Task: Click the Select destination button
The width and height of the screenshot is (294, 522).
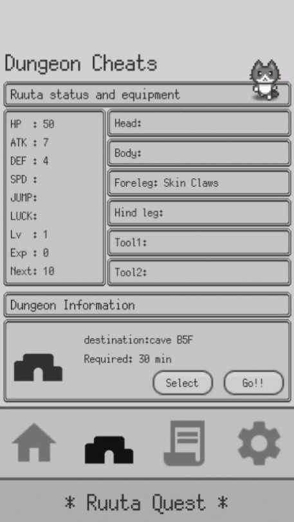Action: (183, 383)
